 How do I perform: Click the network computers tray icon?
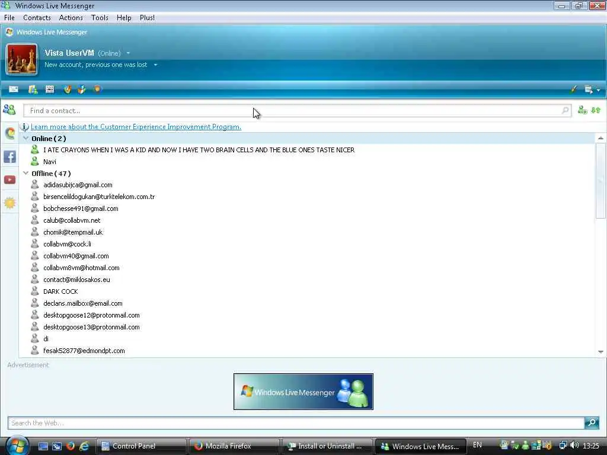tap(563, 446)
